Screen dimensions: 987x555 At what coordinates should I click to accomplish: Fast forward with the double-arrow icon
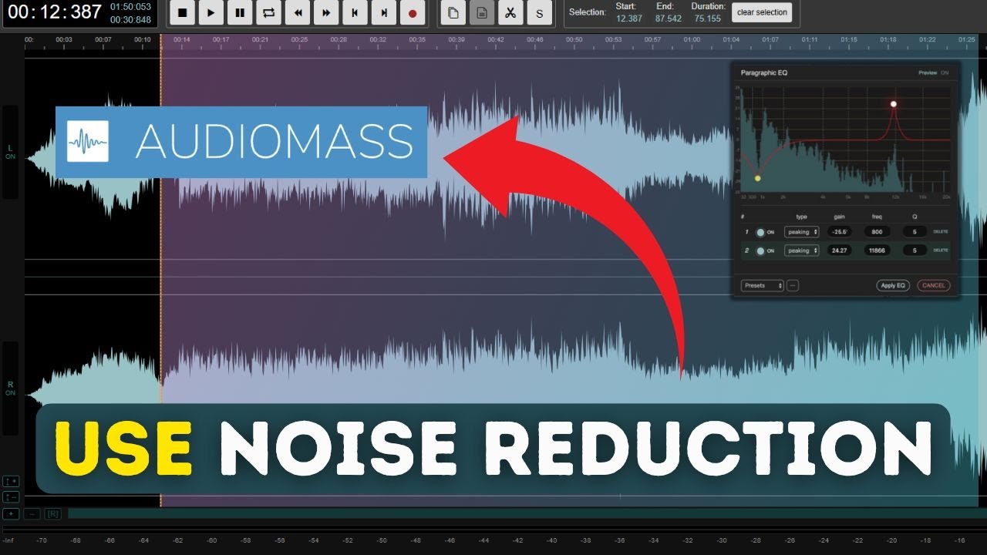coord(326,12)
